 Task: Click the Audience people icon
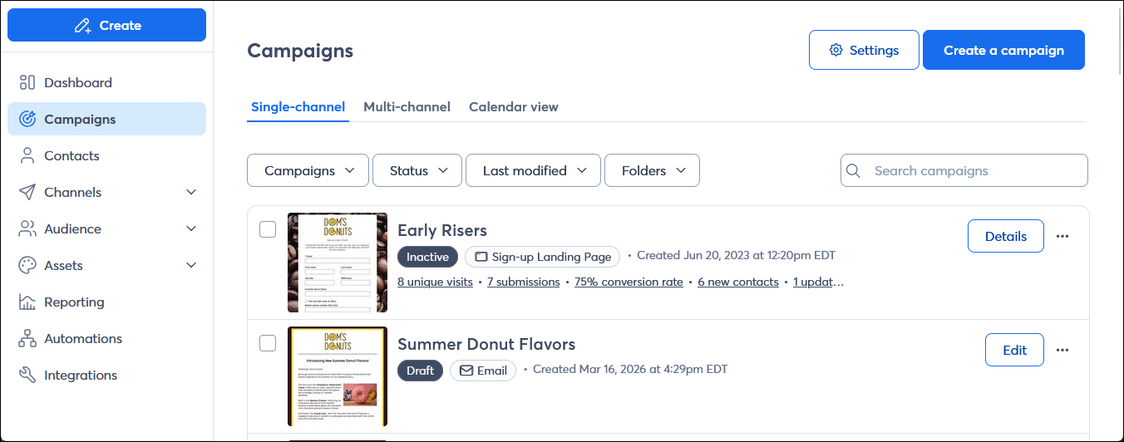point(27,228)
